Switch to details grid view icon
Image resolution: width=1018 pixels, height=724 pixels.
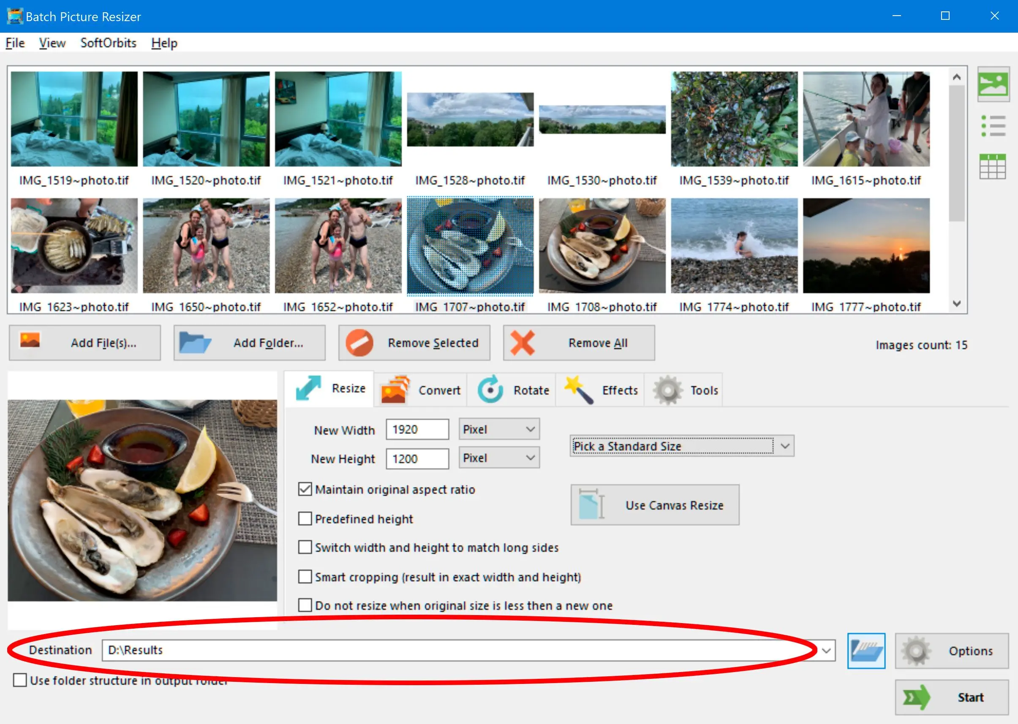(993, 166)
